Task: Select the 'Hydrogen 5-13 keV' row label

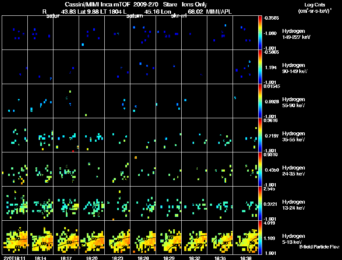Action: (x=294, y=239)
